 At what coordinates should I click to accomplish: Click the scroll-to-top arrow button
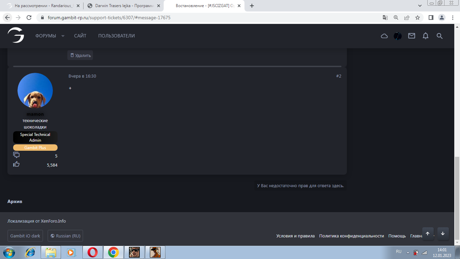(x=428, y=234)
